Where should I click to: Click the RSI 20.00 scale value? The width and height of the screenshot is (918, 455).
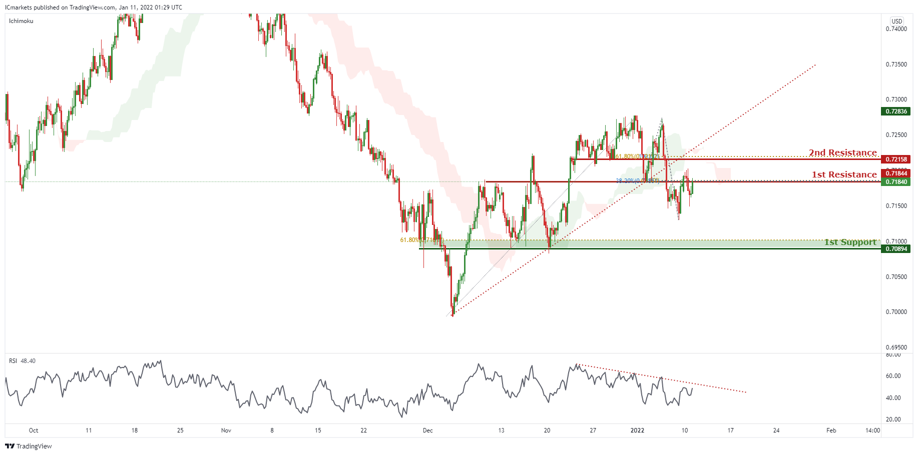[x=893, y=419]
